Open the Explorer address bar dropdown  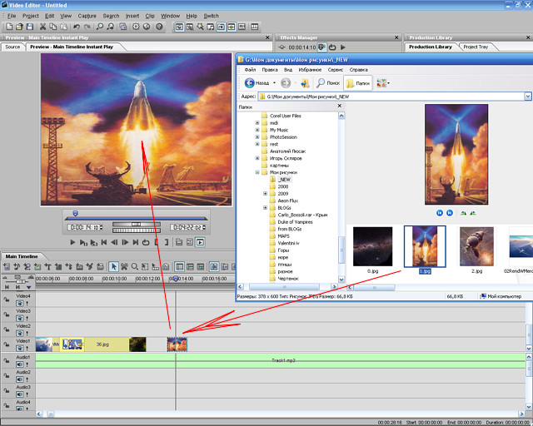(527, 97)
